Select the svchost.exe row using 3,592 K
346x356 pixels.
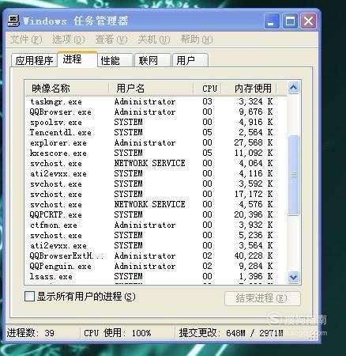click(156, 184)
